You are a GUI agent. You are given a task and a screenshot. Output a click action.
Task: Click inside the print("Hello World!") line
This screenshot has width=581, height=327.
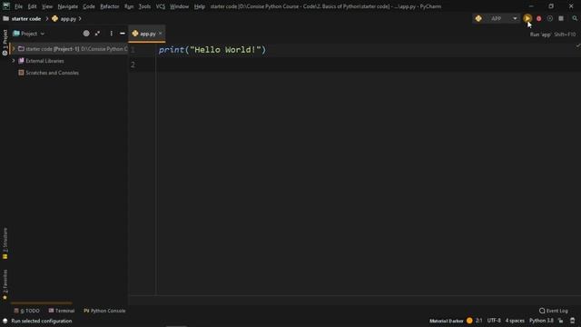click(212, 50)
